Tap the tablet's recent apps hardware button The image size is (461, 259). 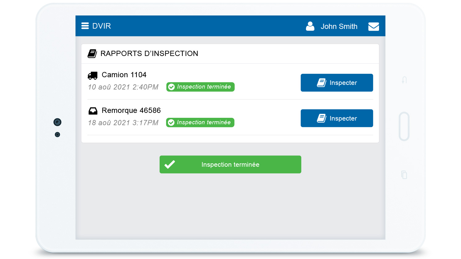(404, 175)
